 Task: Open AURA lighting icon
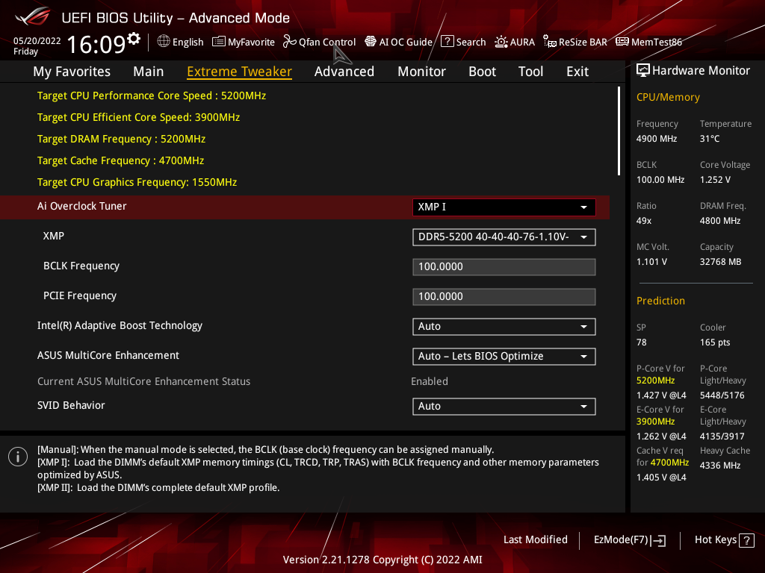(501, 42)
